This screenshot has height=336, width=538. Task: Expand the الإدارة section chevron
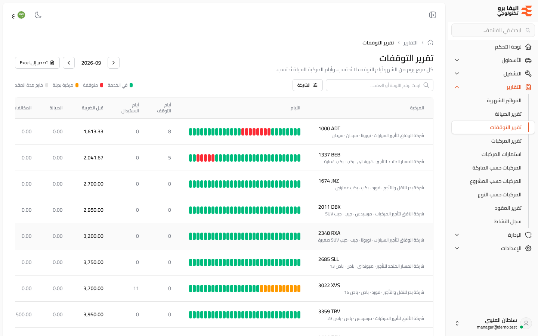pos(457,235)
